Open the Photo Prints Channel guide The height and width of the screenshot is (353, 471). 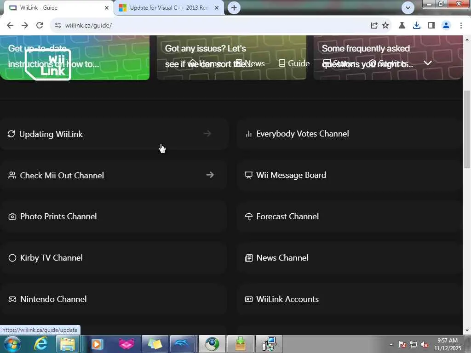[114, 216]
